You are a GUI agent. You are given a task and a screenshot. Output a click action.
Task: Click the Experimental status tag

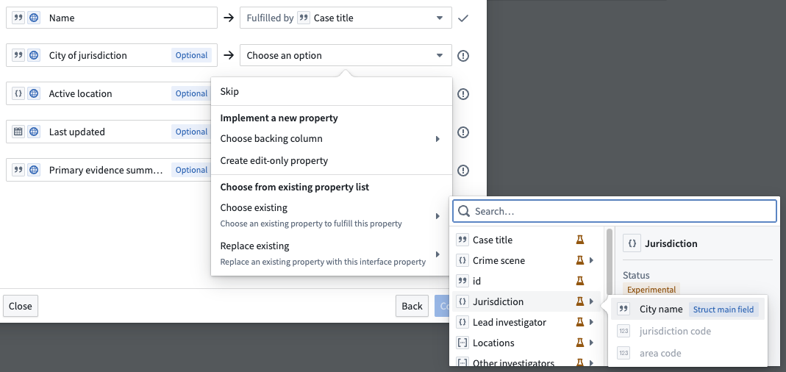click(651, 289)
